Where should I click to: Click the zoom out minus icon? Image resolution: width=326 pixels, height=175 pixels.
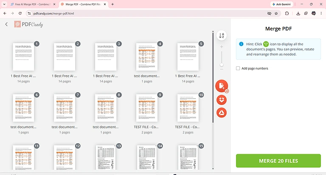tap(222, 69)
